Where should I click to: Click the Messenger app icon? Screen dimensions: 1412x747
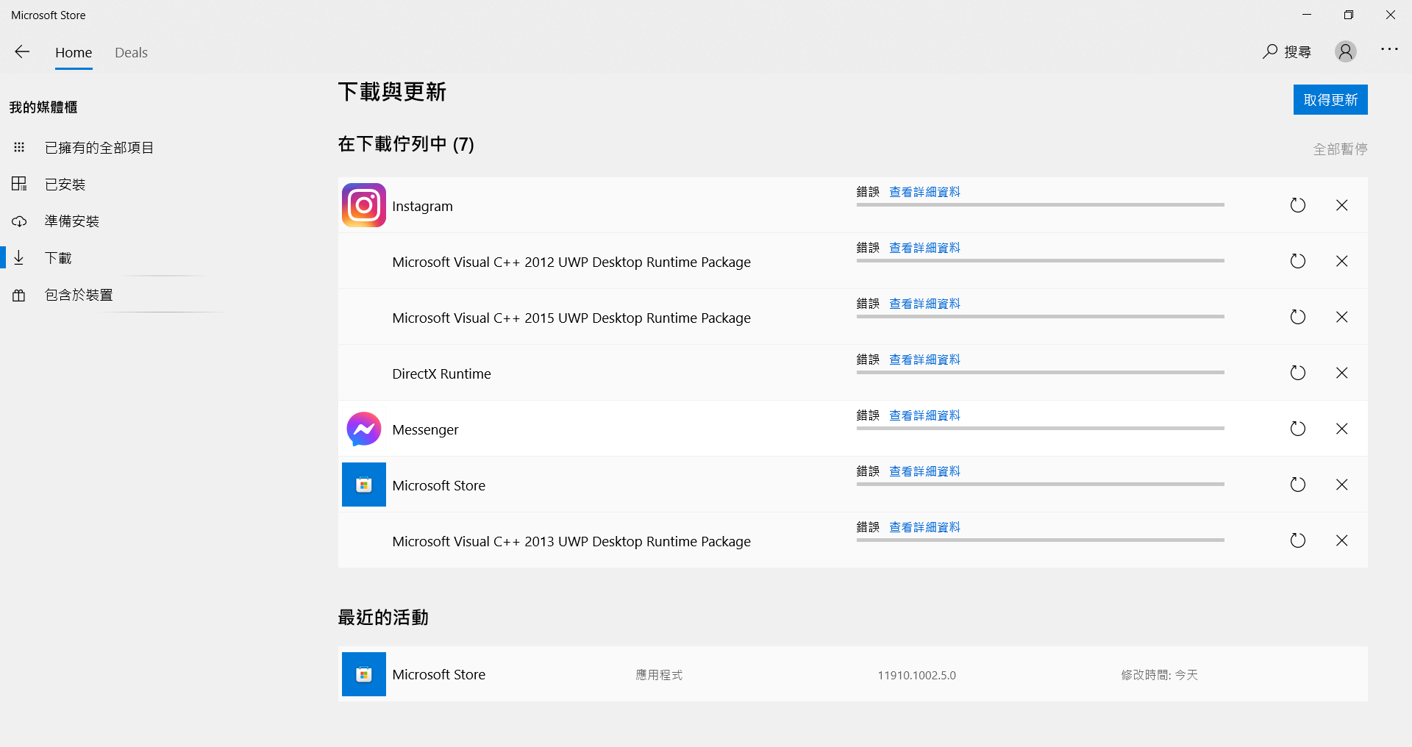tap(363, 429)
